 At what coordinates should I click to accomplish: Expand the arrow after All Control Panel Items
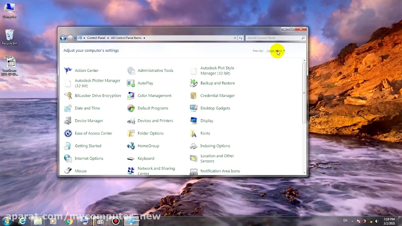tap(144, 38)
